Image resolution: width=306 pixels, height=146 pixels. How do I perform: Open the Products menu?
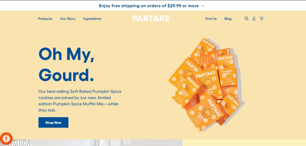click(45, 19)
